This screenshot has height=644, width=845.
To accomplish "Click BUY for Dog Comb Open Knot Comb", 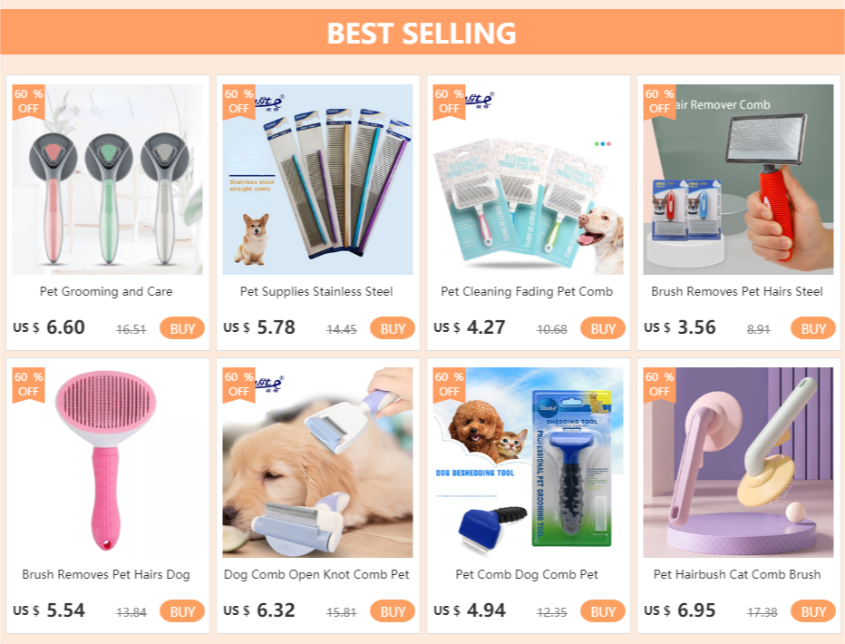I will coord(393,611).
